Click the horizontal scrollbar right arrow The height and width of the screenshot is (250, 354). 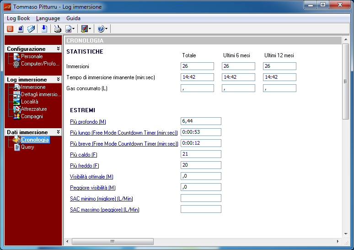click(x=338, y=241)
